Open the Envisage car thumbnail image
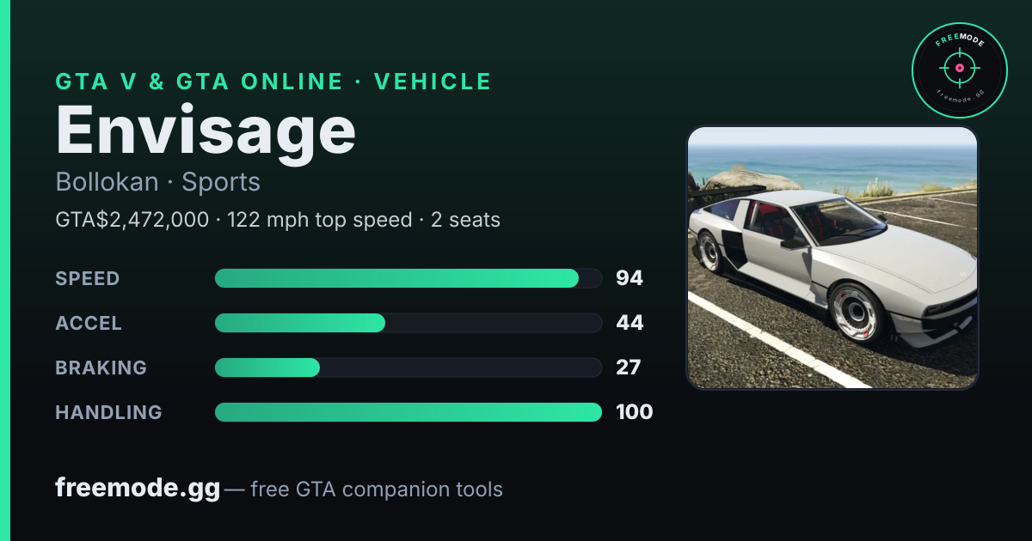1032x541 pixels. click(x=832, y=258)
